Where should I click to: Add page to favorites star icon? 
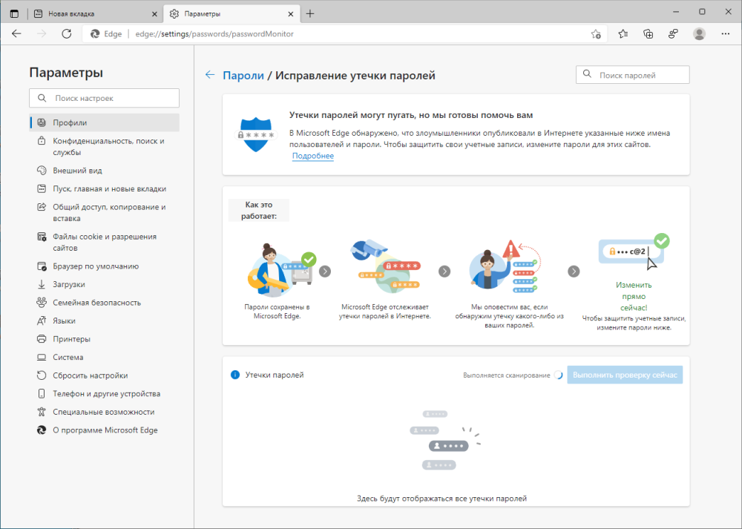coord(597,34)
